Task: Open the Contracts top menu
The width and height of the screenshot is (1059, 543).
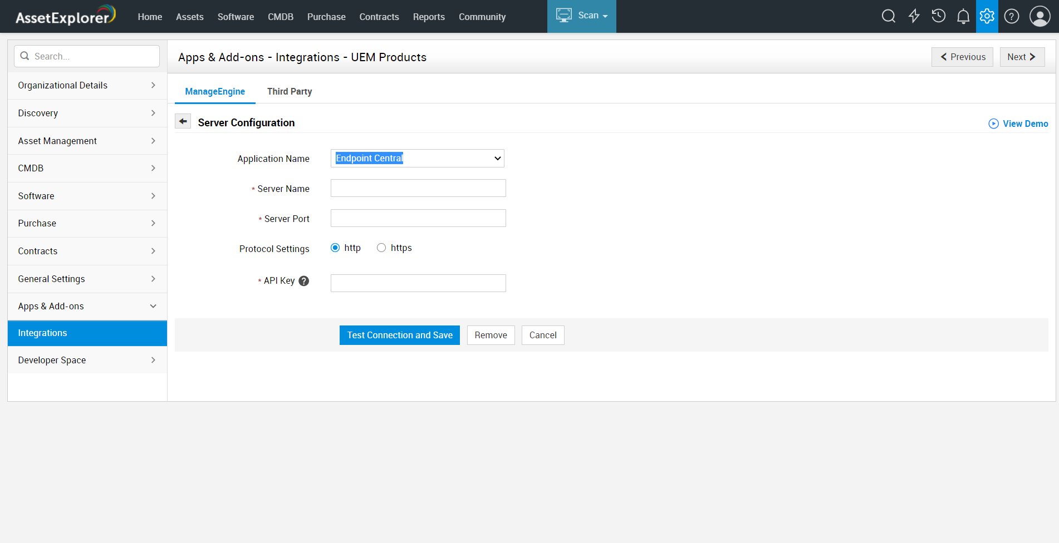Action: (379, 17)
